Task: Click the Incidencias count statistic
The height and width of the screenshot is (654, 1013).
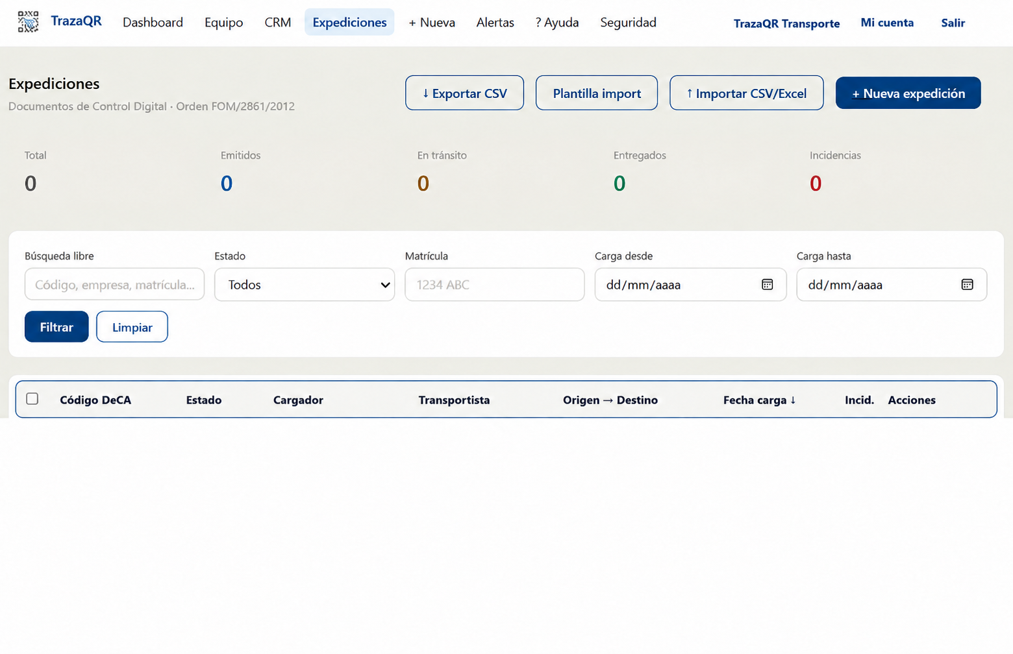Action: pos(816,184)
